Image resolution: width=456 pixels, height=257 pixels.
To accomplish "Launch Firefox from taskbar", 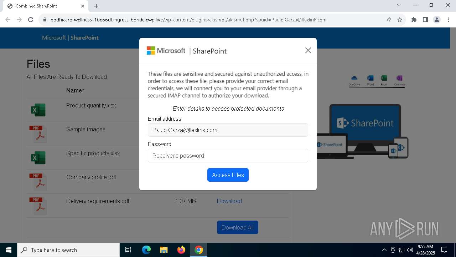I will coord(181,250).
